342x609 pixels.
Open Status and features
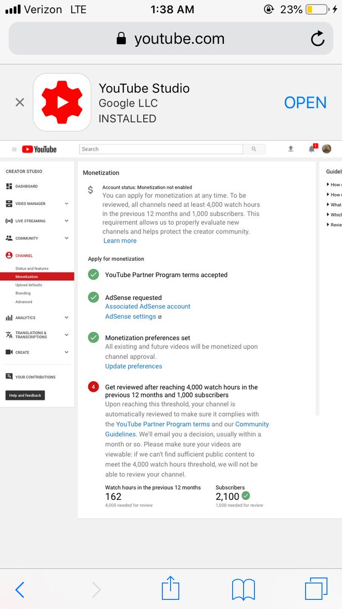click(32, 268)
